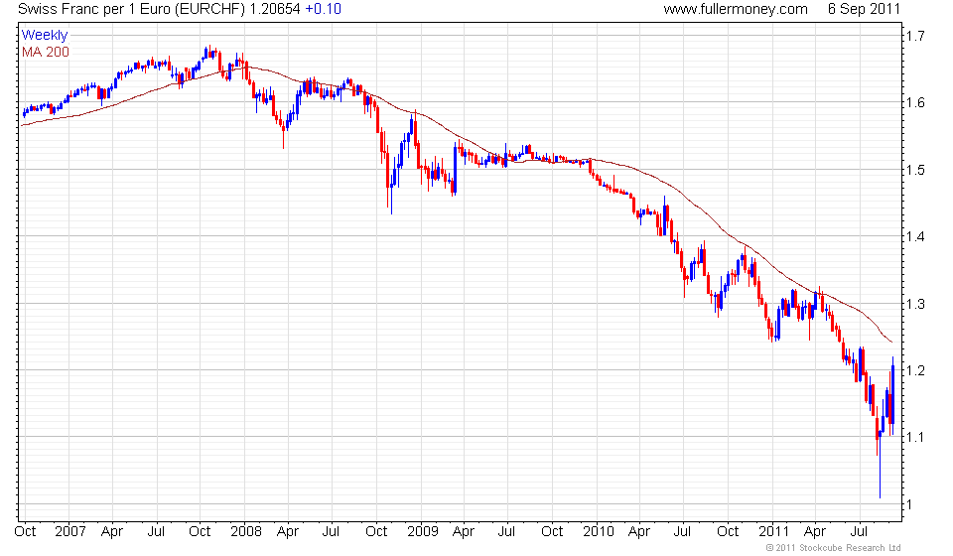The height and width of the screenshot is (556, 953).
Task: Click the 2007 year label on time axis
Action: click(x=69, y=532)
